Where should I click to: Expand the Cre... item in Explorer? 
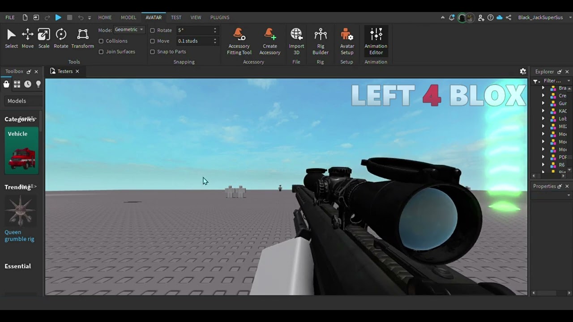(543, 96)
